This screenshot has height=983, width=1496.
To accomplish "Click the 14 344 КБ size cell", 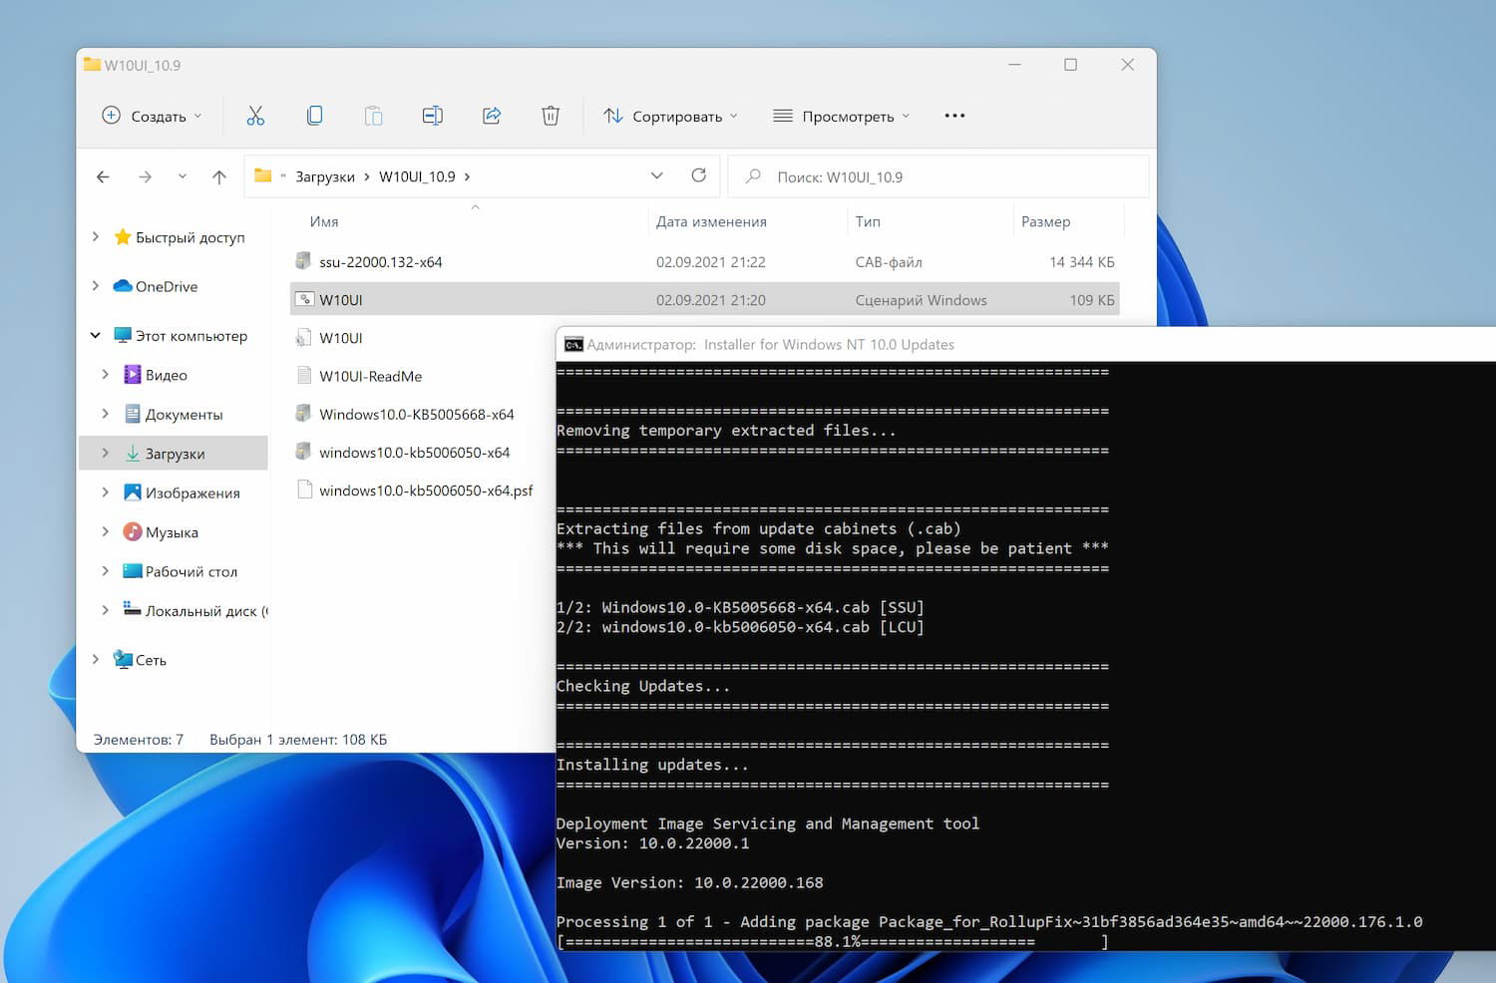I will point(1082,262).
